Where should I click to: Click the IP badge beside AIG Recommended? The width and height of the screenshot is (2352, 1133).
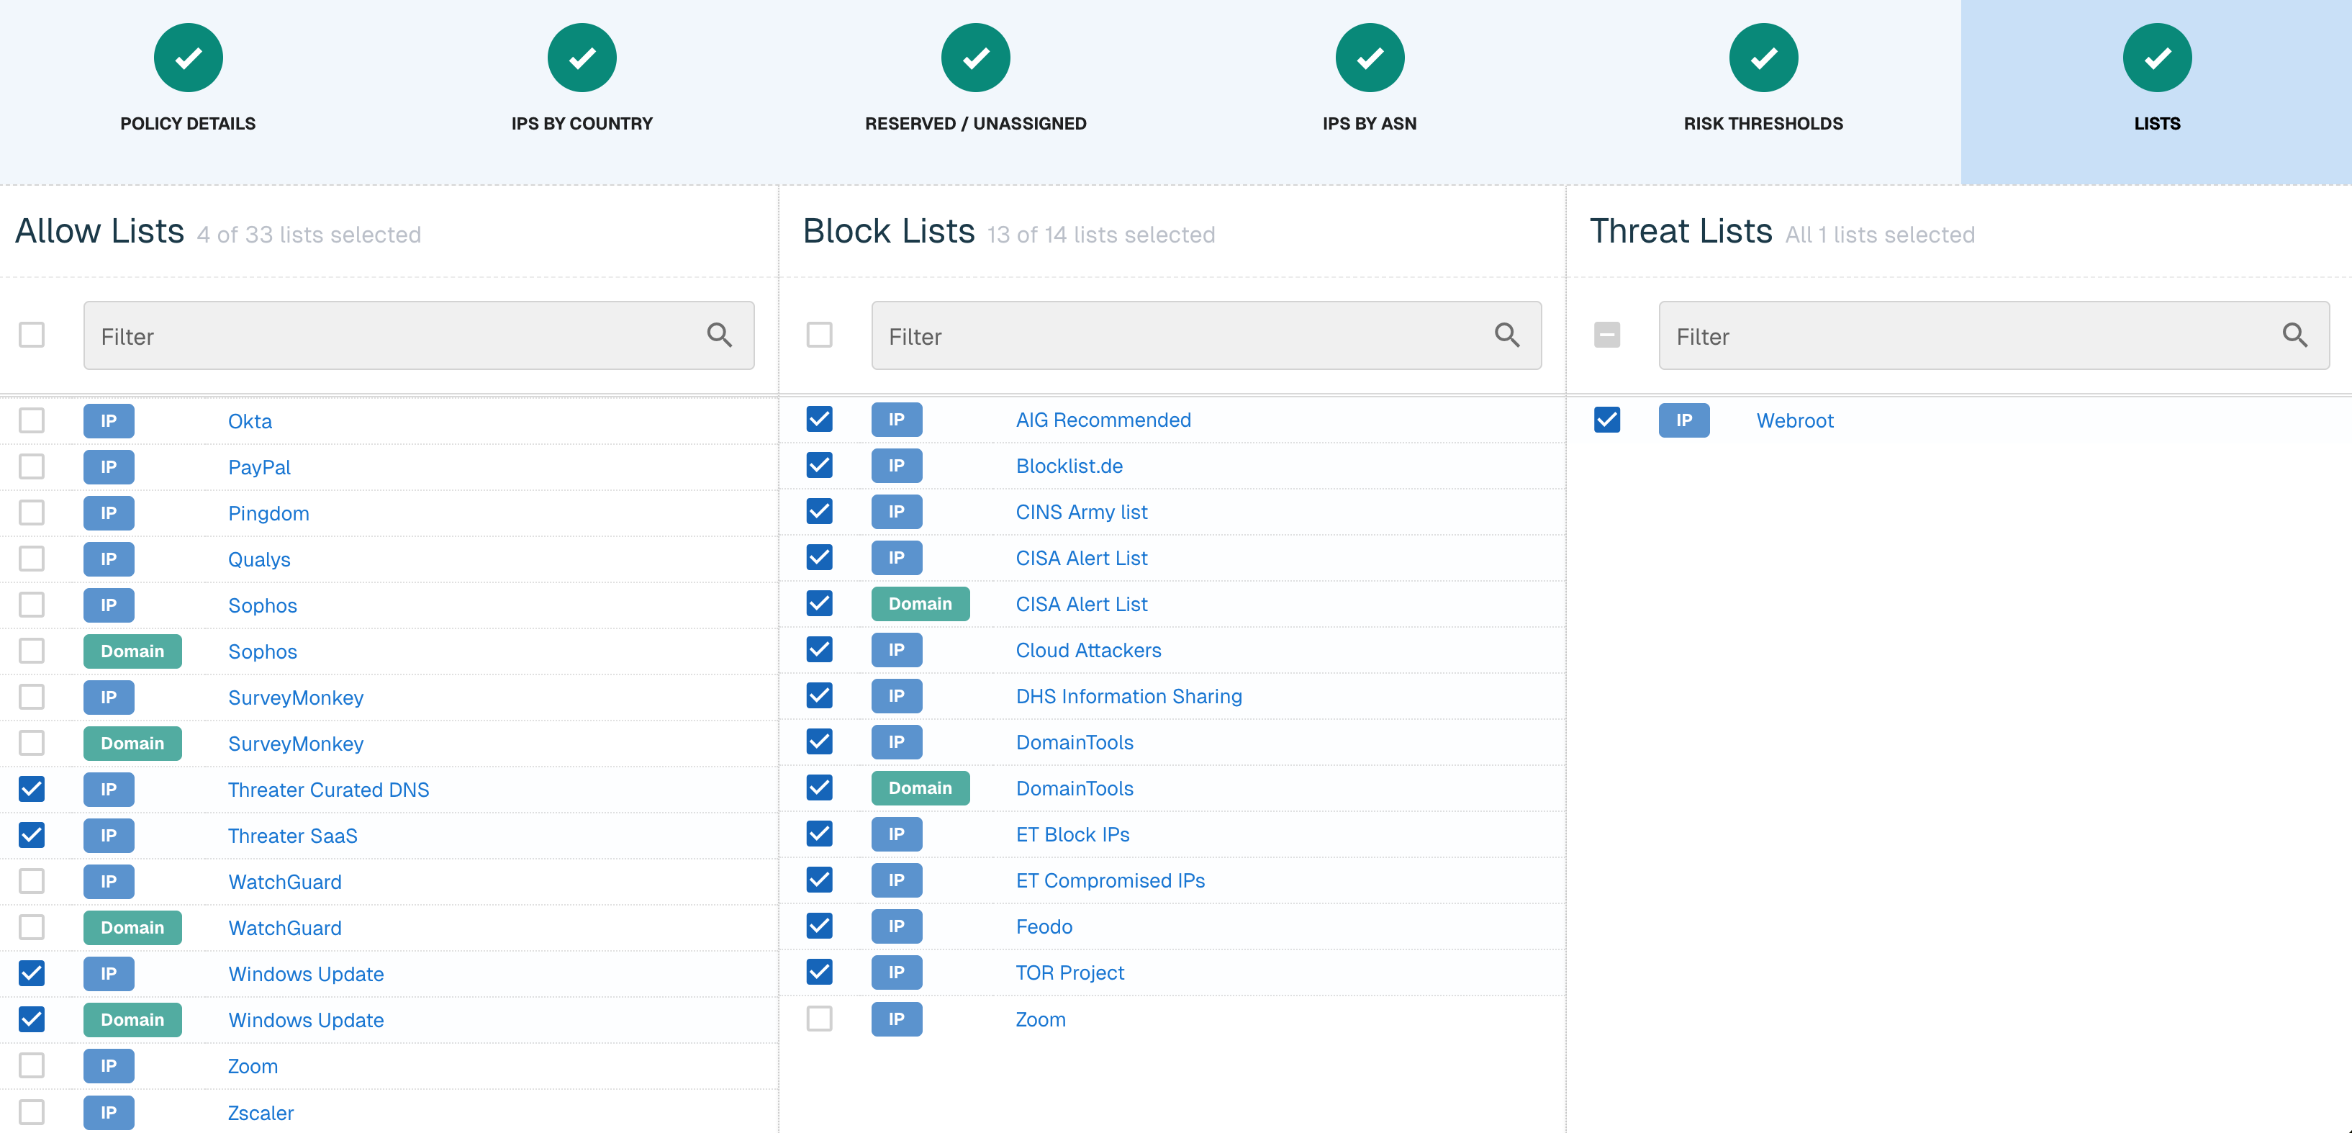click(897, 419)
